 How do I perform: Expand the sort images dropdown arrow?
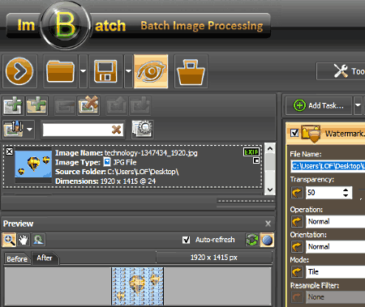pyautogui.click(x=30, y=130)
